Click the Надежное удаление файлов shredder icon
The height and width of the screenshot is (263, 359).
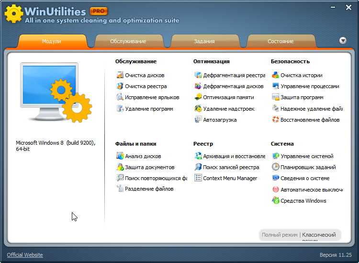275,109
